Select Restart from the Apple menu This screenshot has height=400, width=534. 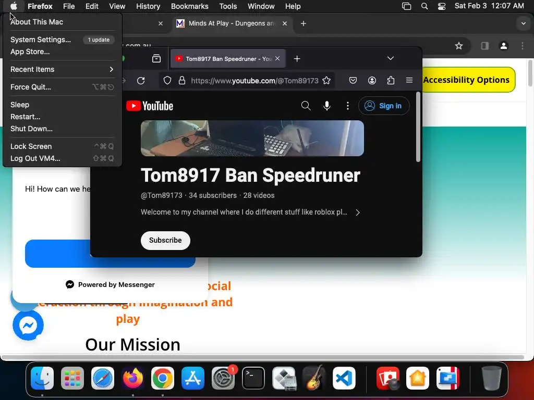(x=62, y=117)
